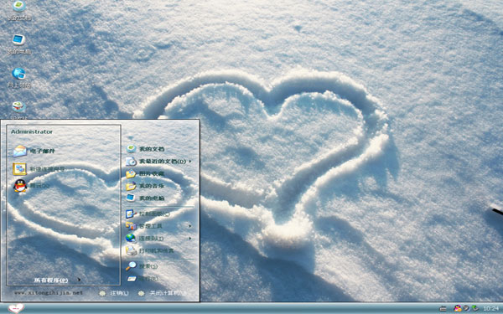
Task: Open 我的音乐 music folder in the Start menu
Action: click(x=145, y=186)
